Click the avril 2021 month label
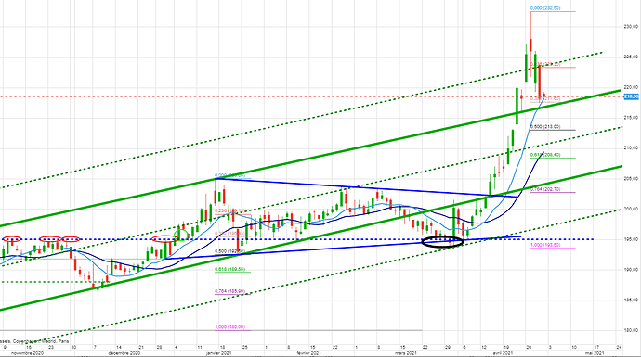This screenshot has width=641, height=357. (502, 353)
